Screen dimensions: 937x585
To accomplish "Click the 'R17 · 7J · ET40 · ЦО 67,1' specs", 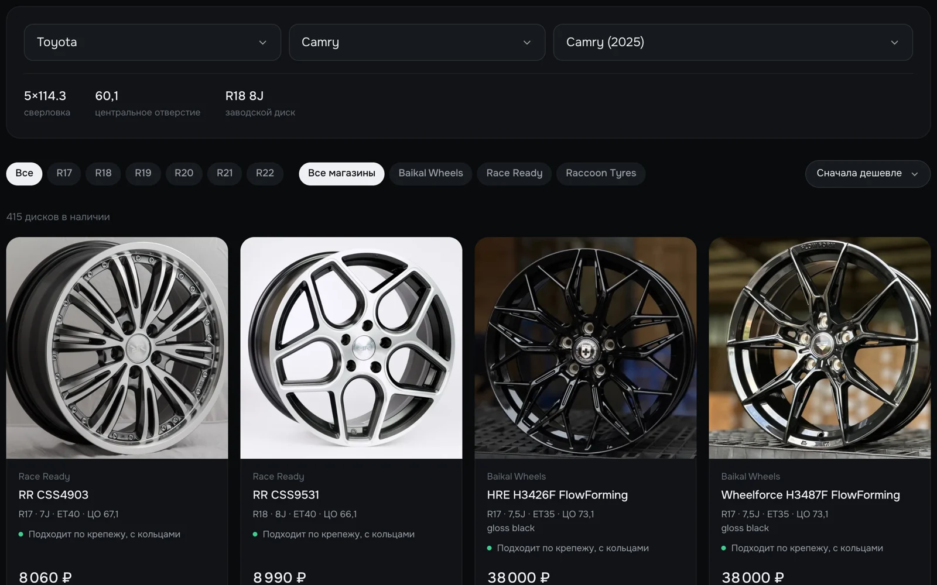I will tap(69, 514).
